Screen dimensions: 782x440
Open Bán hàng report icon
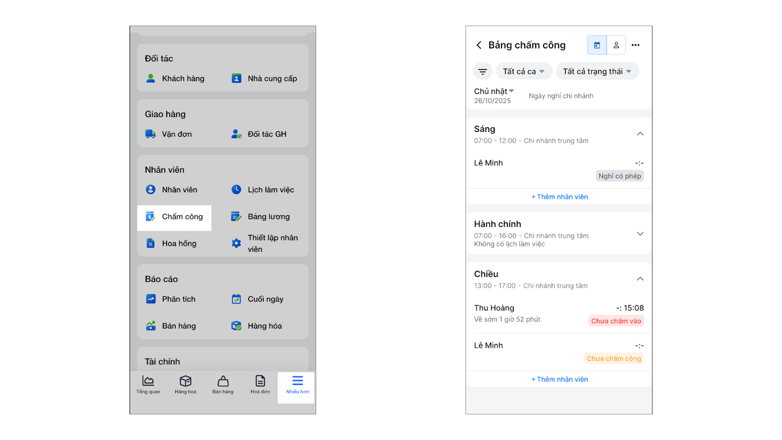[151, 326]
